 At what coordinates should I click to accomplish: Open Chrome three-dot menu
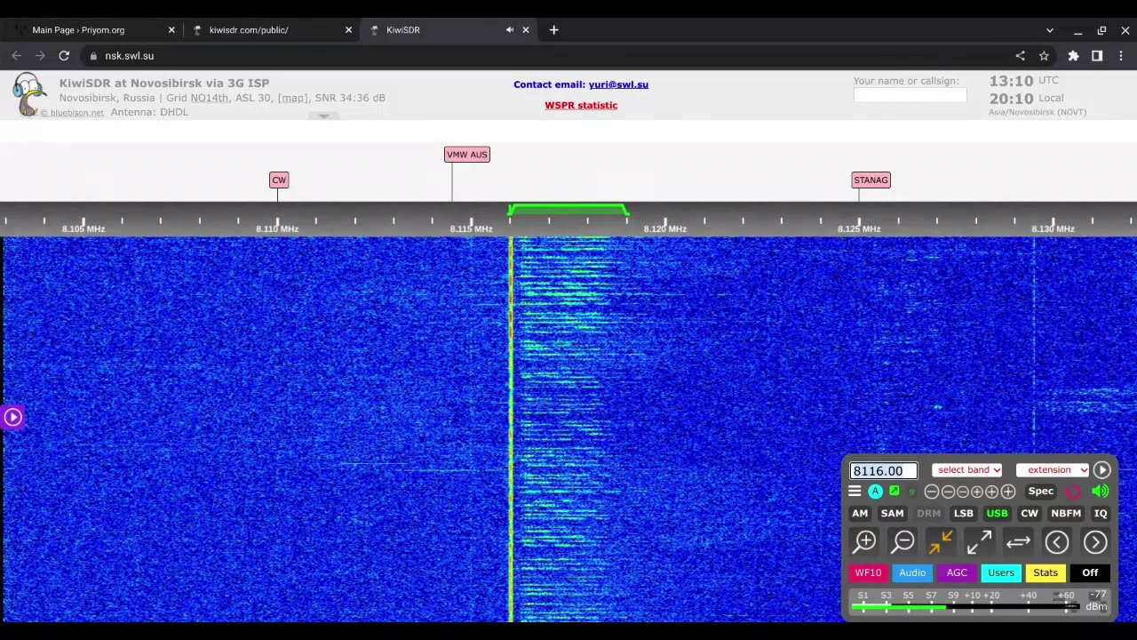(x=1121, y=55)
